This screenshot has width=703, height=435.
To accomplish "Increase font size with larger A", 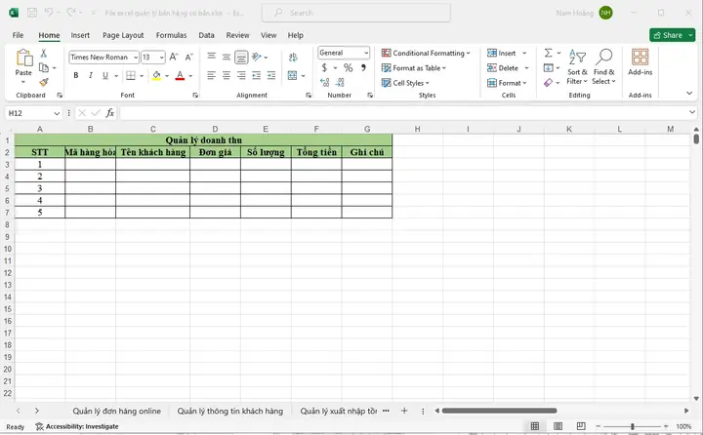I will 174,57.
